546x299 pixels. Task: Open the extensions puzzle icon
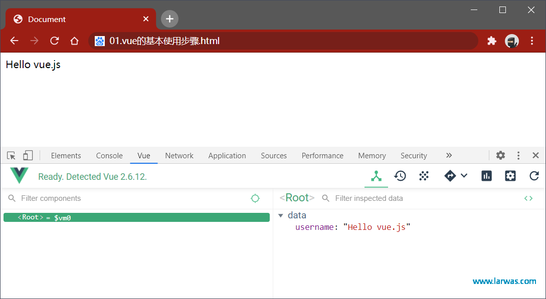coord(492,41)
